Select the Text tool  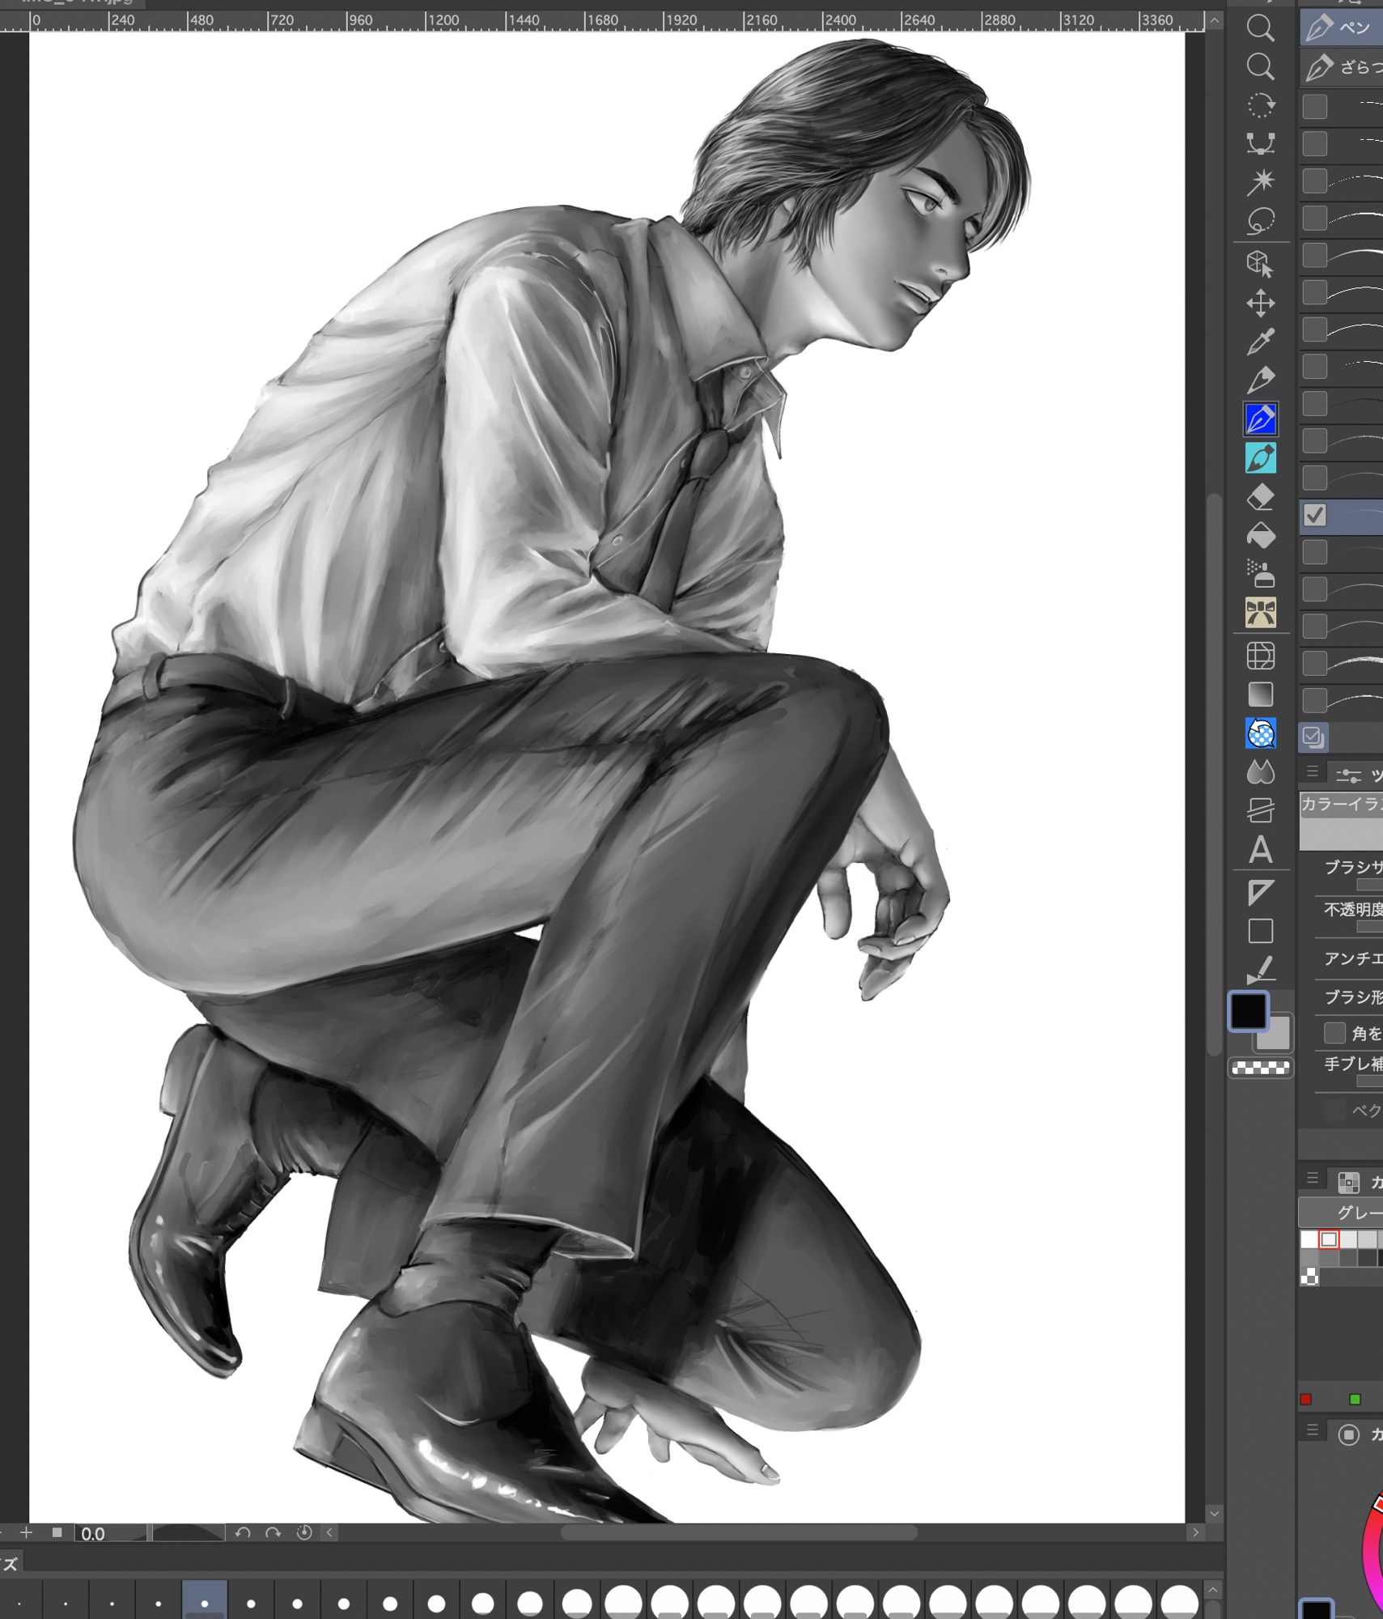[1260, 850]
